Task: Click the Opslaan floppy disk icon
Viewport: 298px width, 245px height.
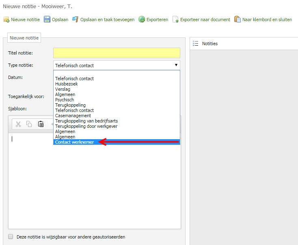Action: (47, 20)
